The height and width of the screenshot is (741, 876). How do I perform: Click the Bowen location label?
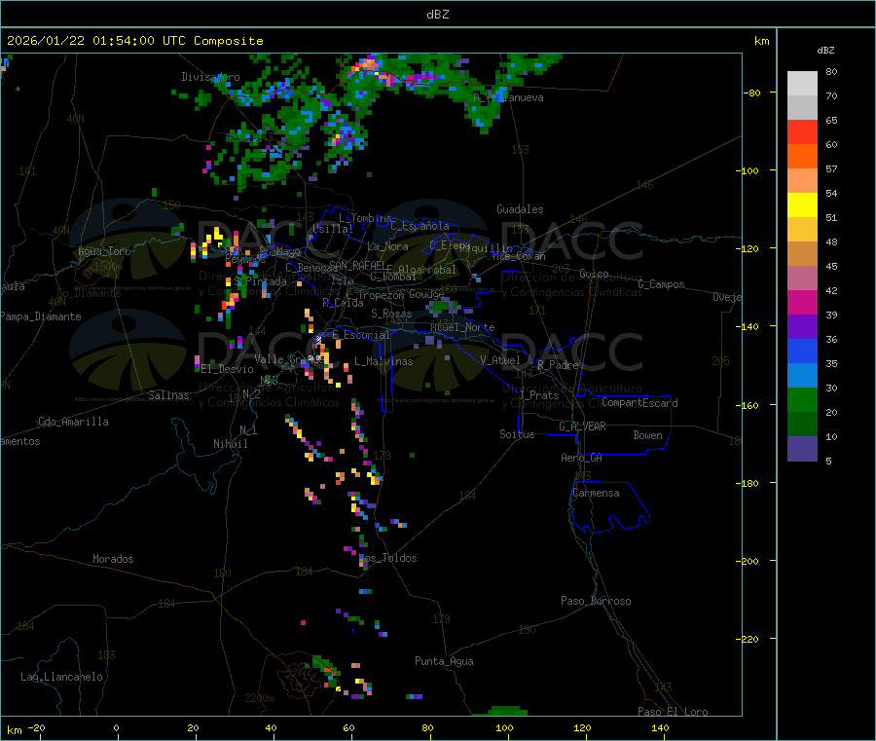pyautogui.click(x=648, y=435)
